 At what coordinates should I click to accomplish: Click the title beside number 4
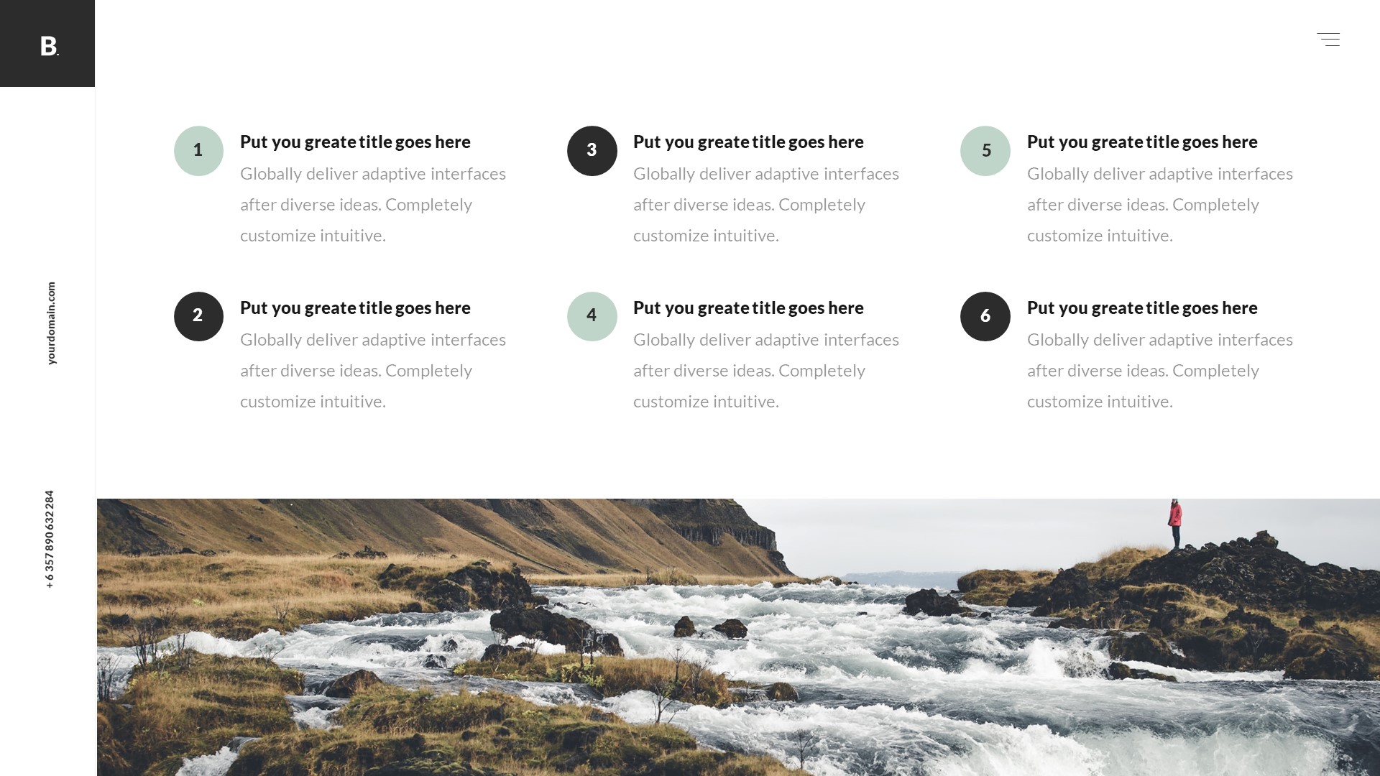[x=748, y=308]
